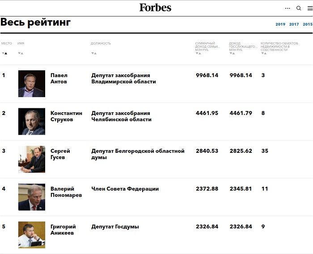This screenshot has width=313, height=254.
Task: Open the search magnifier icon
Action: [x=299, y=8]
